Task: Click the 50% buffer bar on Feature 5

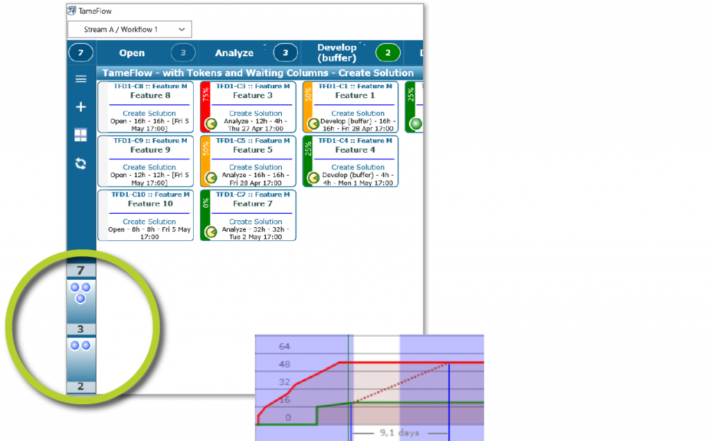Action: pyautogui.click(x=206, y=161)
